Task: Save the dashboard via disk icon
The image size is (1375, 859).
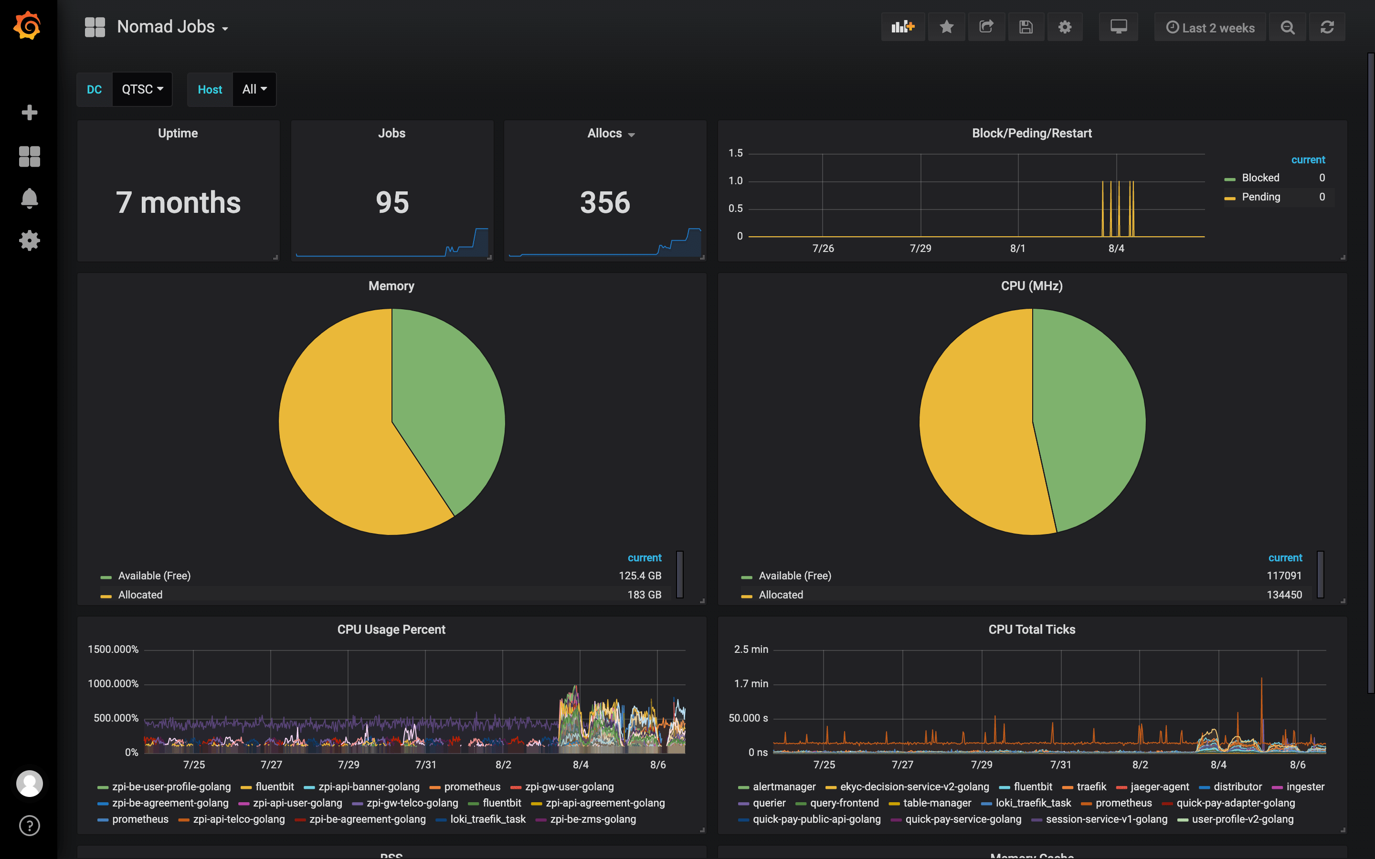Action: (x=1026, y=27)
